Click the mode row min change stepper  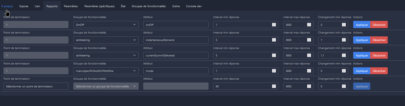(x=344, y=71)
